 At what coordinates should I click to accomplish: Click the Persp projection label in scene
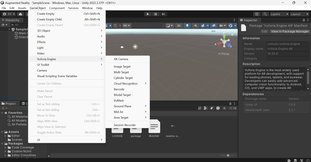[x=224, y=54]
